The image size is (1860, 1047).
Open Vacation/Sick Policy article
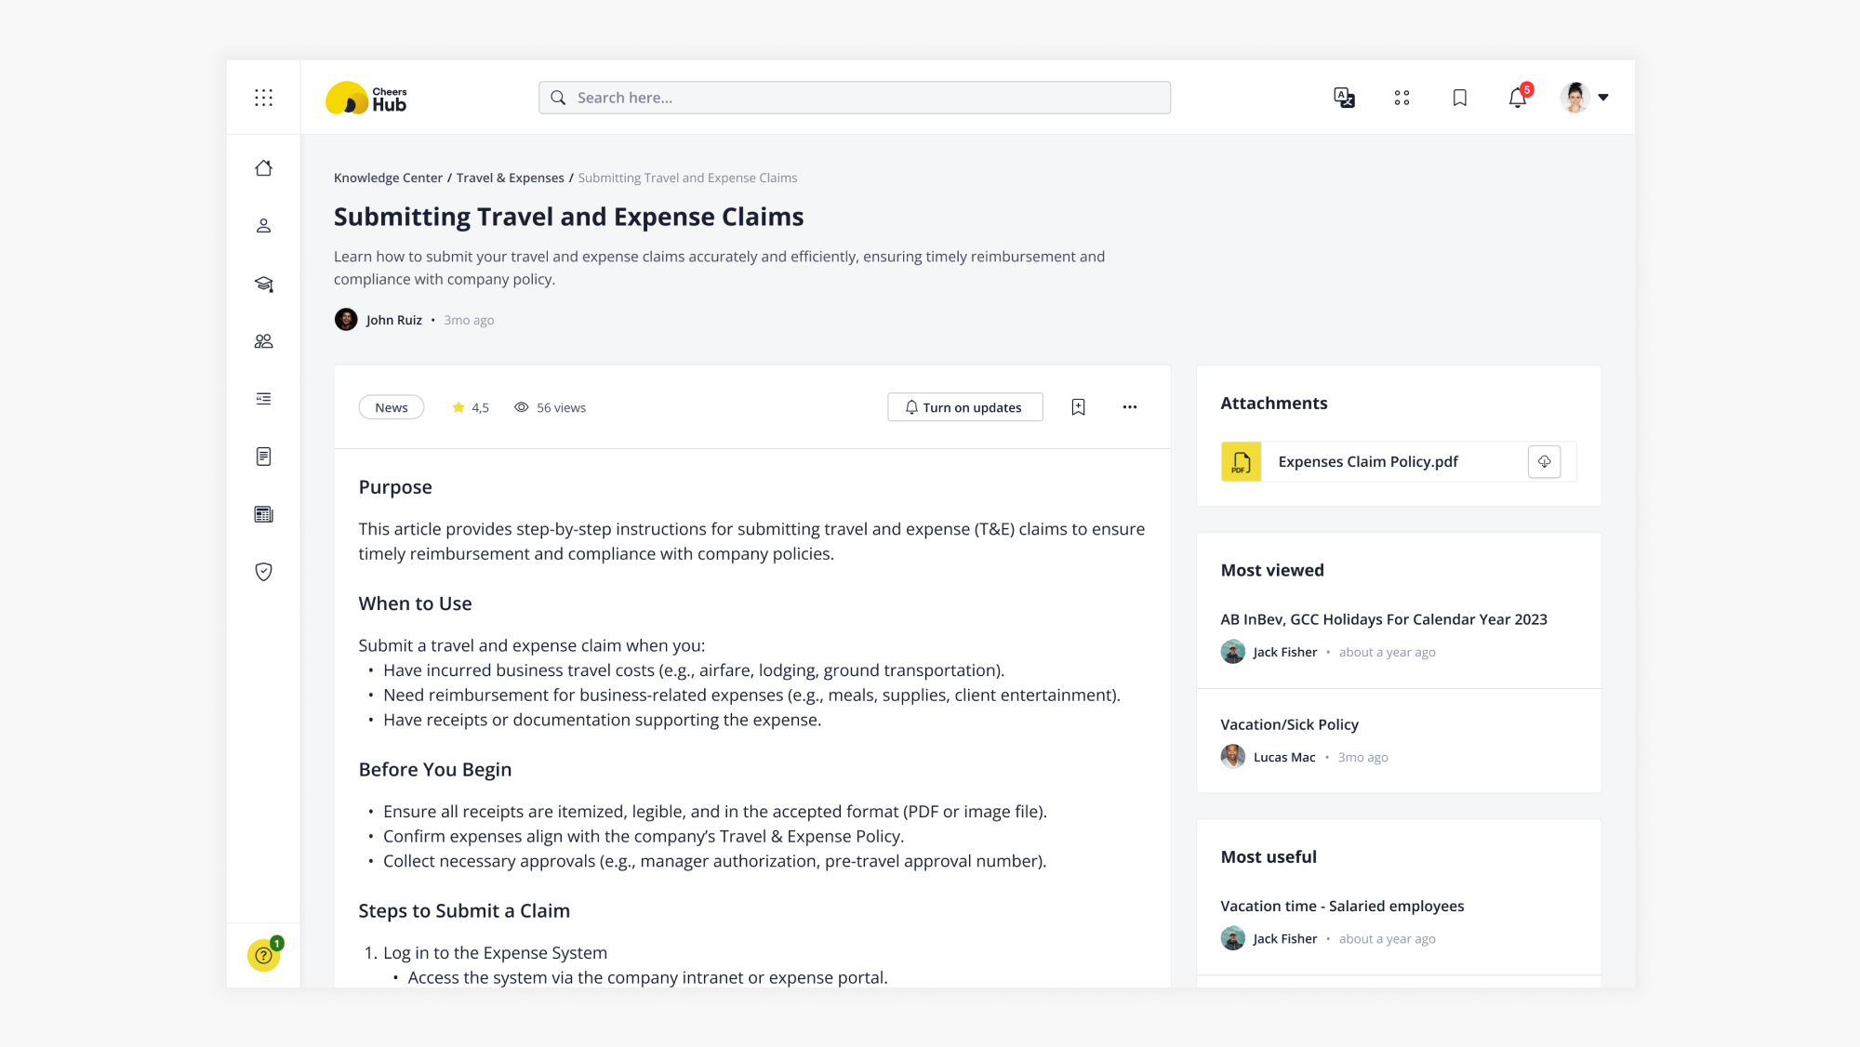click(x=1289, y=724)
